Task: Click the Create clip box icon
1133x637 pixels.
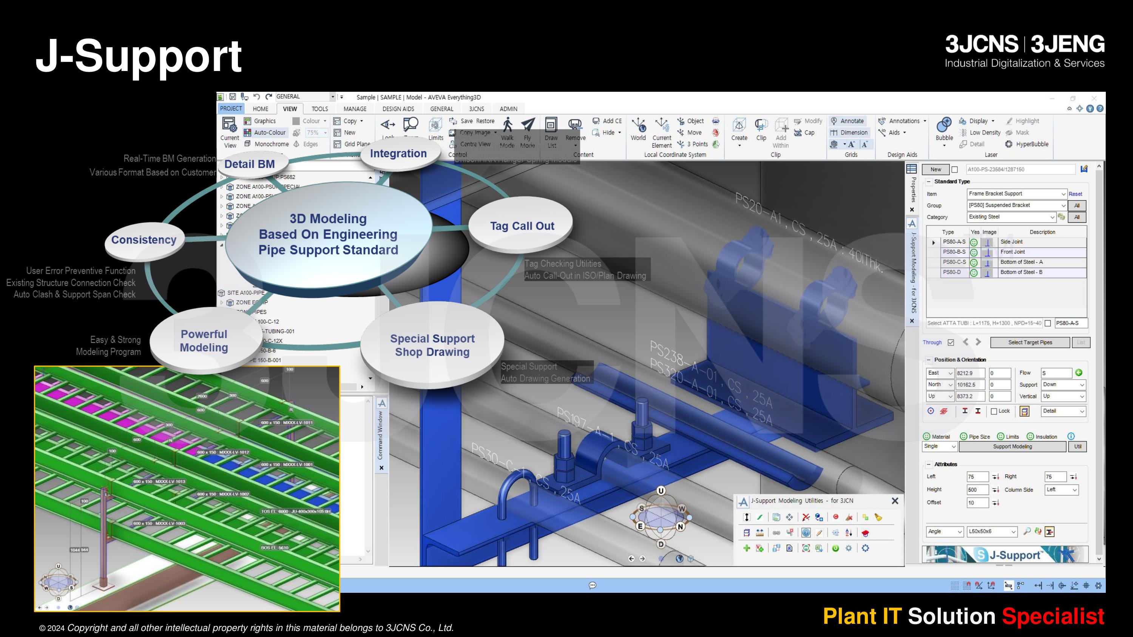Action: click(x=739, y=125)
